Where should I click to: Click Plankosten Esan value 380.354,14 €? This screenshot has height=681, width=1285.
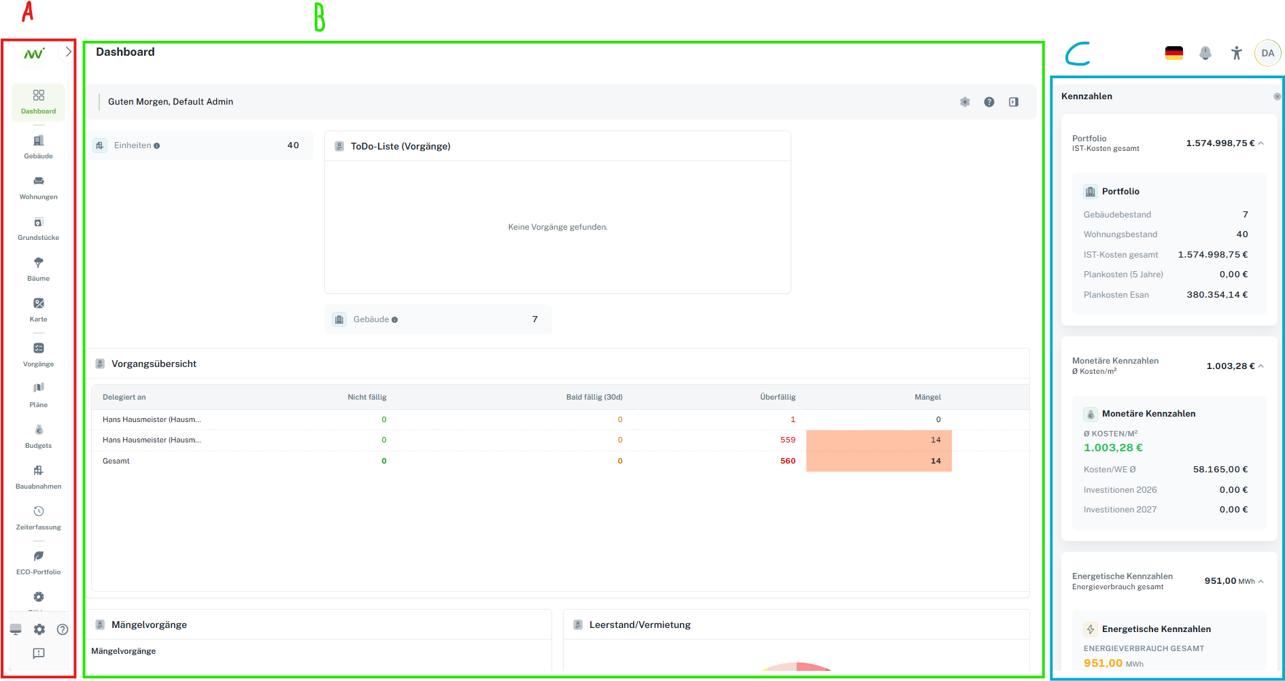pyautogui.click(x=1217, y=295)
